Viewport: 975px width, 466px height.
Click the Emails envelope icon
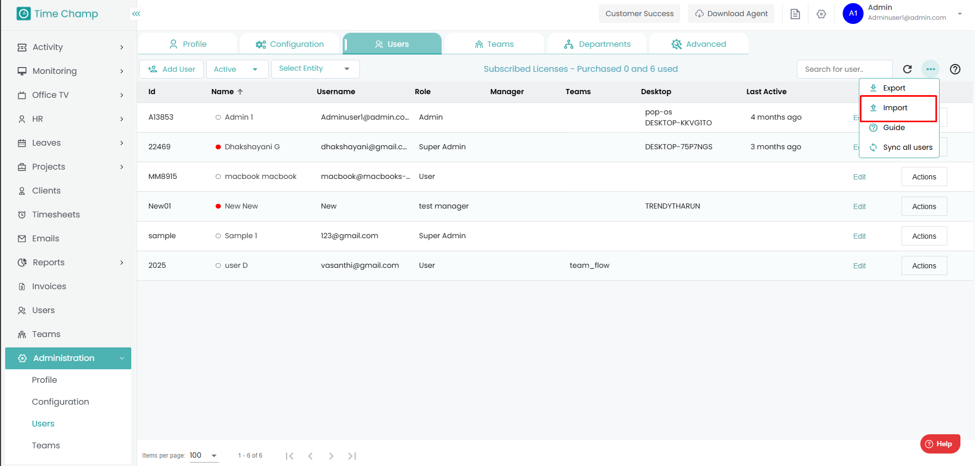coord(22,239)
